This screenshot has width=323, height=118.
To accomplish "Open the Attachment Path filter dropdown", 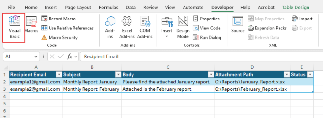I will (x=286, y=75).
